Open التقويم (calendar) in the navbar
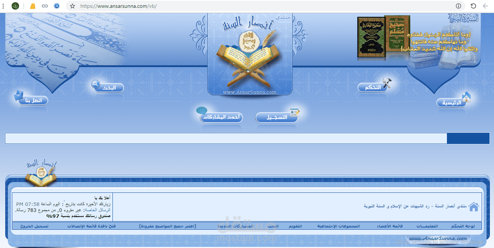494x248 pixels. tap(296, 226)
